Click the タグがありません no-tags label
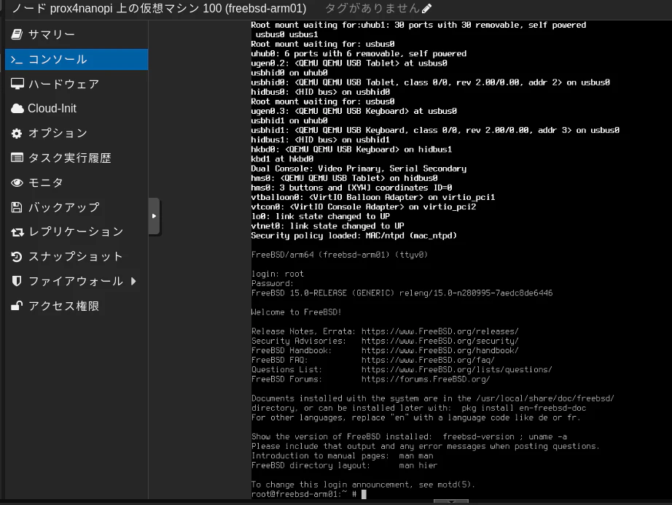Screen dimensions: 672x505 click(372, 8)
